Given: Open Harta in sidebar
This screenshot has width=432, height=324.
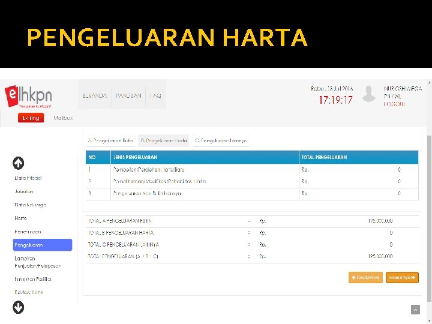Looking at the screenshot, I should tap(20, 218).
